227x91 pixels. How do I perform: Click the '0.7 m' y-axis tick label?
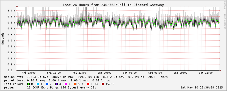(11, 29)
